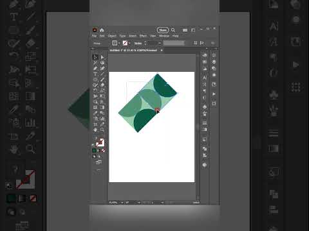Image resolution: width=309 pixels, height=231 pixels.
Task: Open the File menu
Action: (95, 36)
